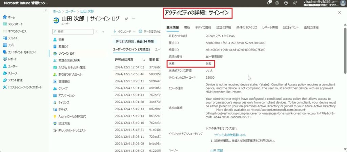Screen dimensions: 347x152
Task: Click 山田 次郎 breadcrumb link
Action: tap(87, 11)
